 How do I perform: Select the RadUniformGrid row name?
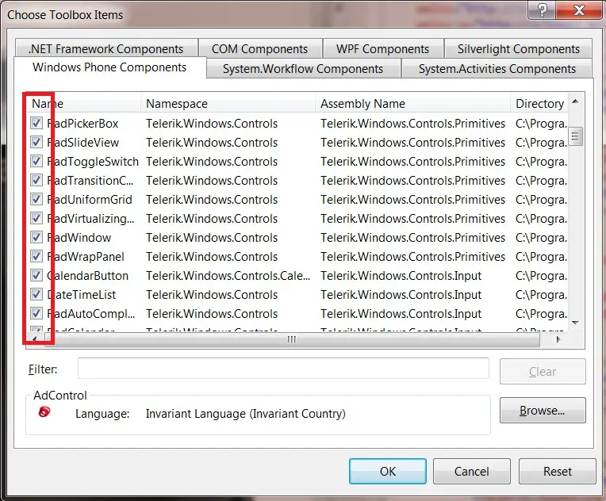click(x=90, y=200)
